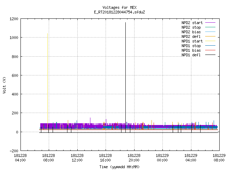Click the y-axis tick value 800
The image size is (226, 170).
tap(15, 57)
